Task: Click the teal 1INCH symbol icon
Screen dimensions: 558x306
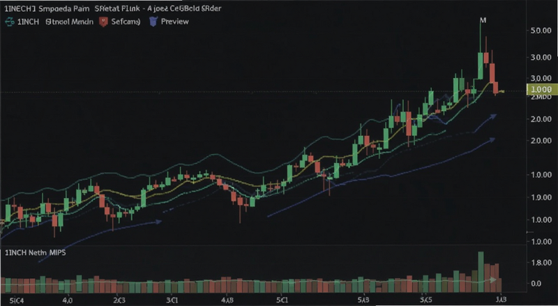Action: click(10, 22)
